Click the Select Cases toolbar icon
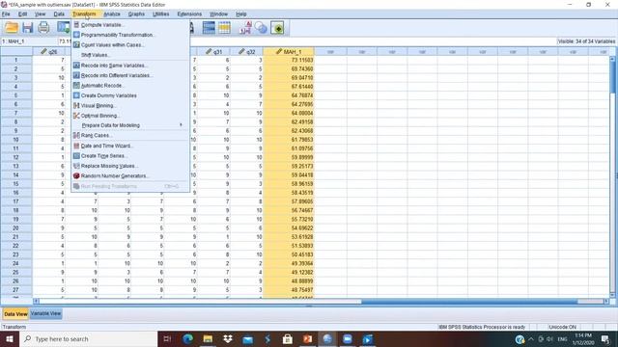This screenshot has width=618, height=347. [224, 28]
